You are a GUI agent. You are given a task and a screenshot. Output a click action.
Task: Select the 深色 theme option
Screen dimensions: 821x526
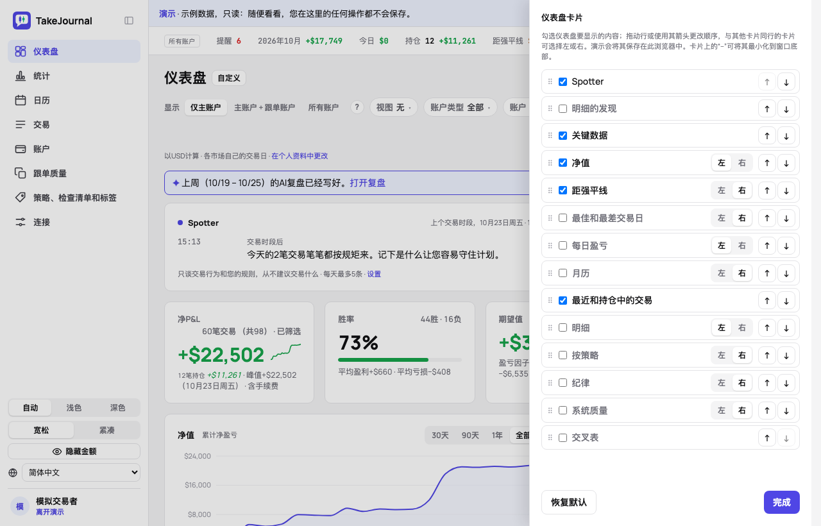[117, 408]
